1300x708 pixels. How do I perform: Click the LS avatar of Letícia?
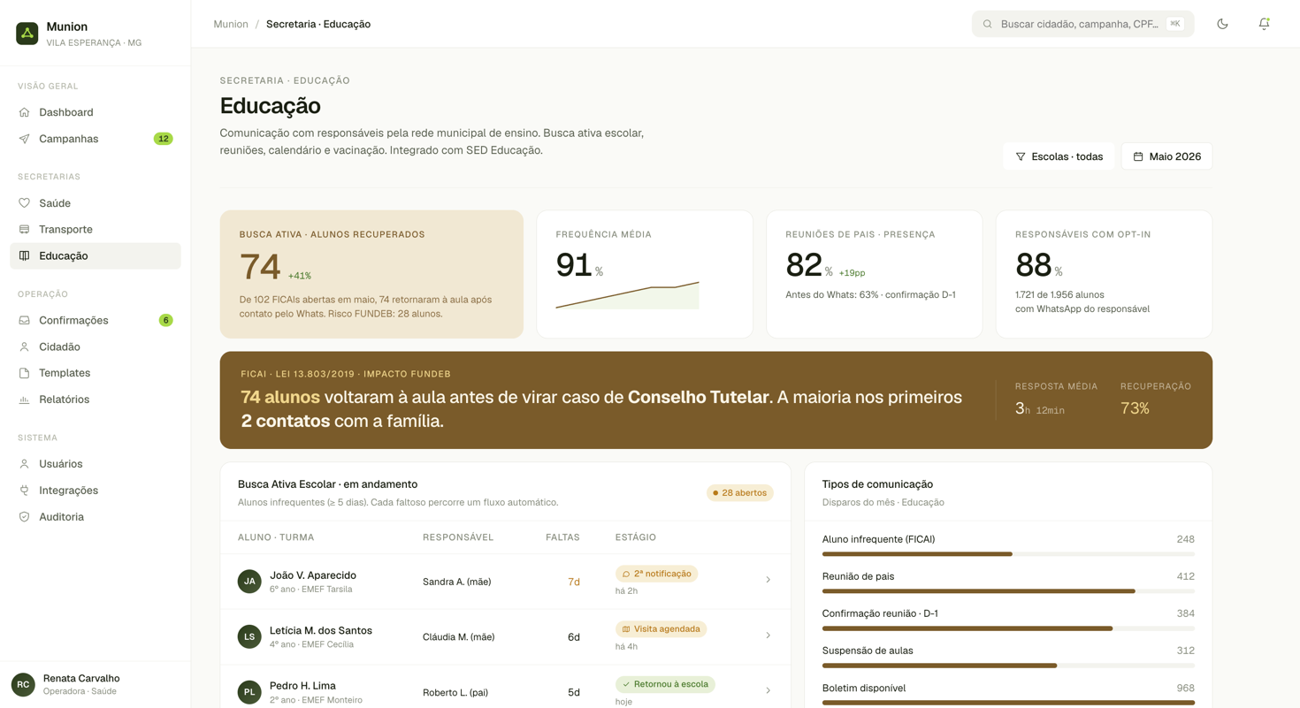[x=249, y=636]
